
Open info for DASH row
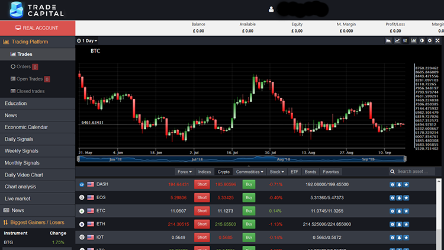[x=392, y=184]
